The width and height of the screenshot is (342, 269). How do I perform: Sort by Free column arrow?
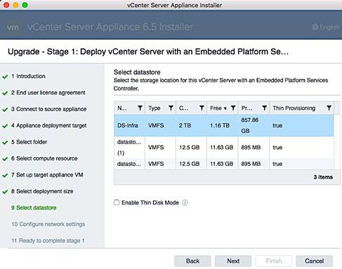(x=225, y=109)
